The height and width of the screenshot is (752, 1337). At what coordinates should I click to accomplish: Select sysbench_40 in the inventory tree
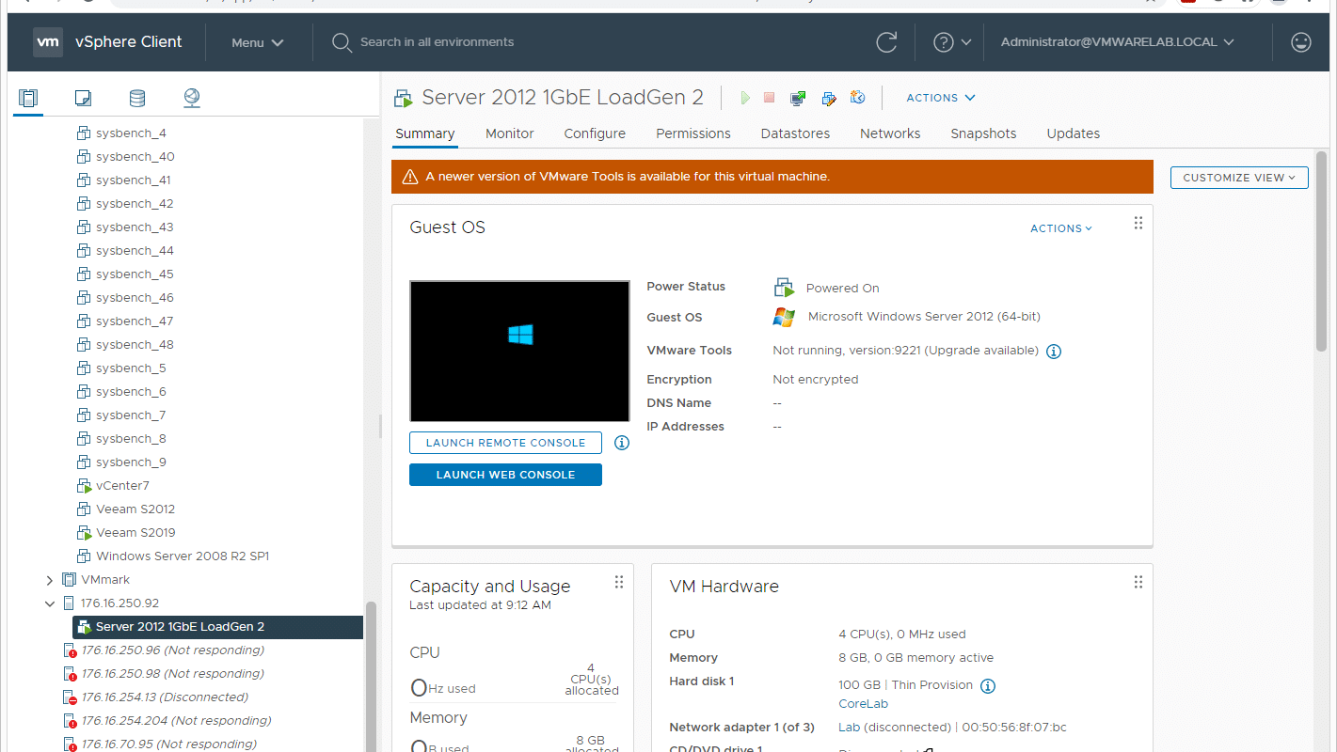click(x=135, y=157)
